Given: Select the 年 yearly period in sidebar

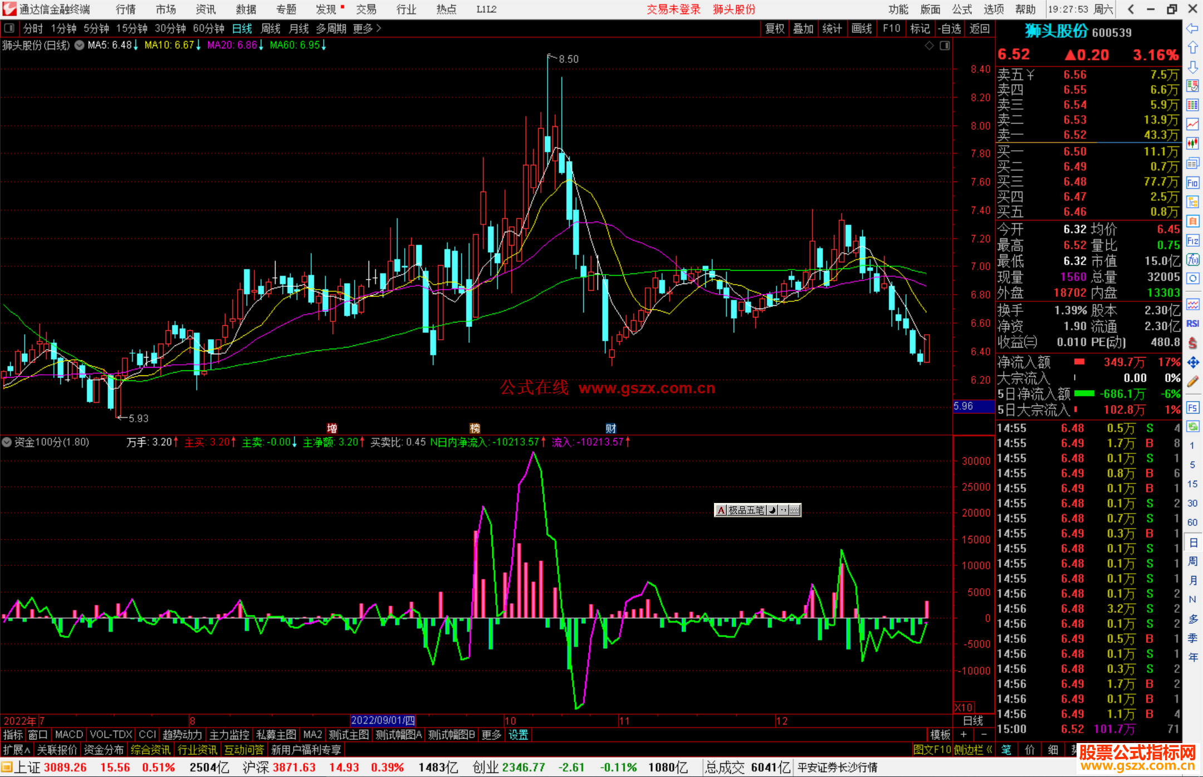Looking at the screenshot, I should point(1192,657).
